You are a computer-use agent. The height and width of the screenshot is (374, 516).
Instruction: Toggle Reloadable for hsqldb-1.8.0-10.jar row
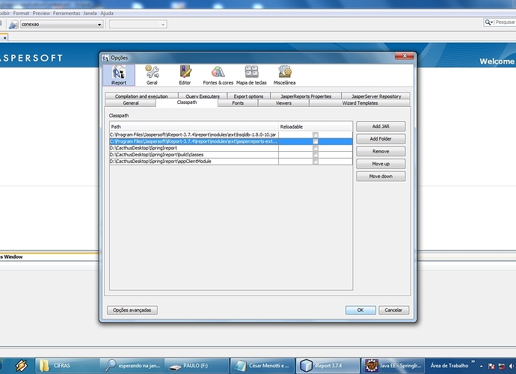pyautogui.click(x=316, y=135)
